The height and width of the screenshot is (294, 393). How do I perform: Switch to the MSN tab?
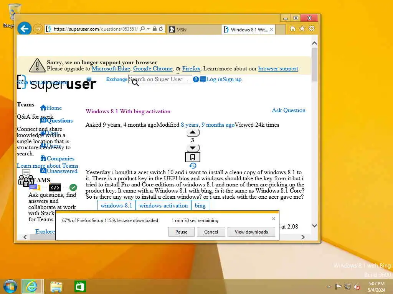tap(194, 29)
